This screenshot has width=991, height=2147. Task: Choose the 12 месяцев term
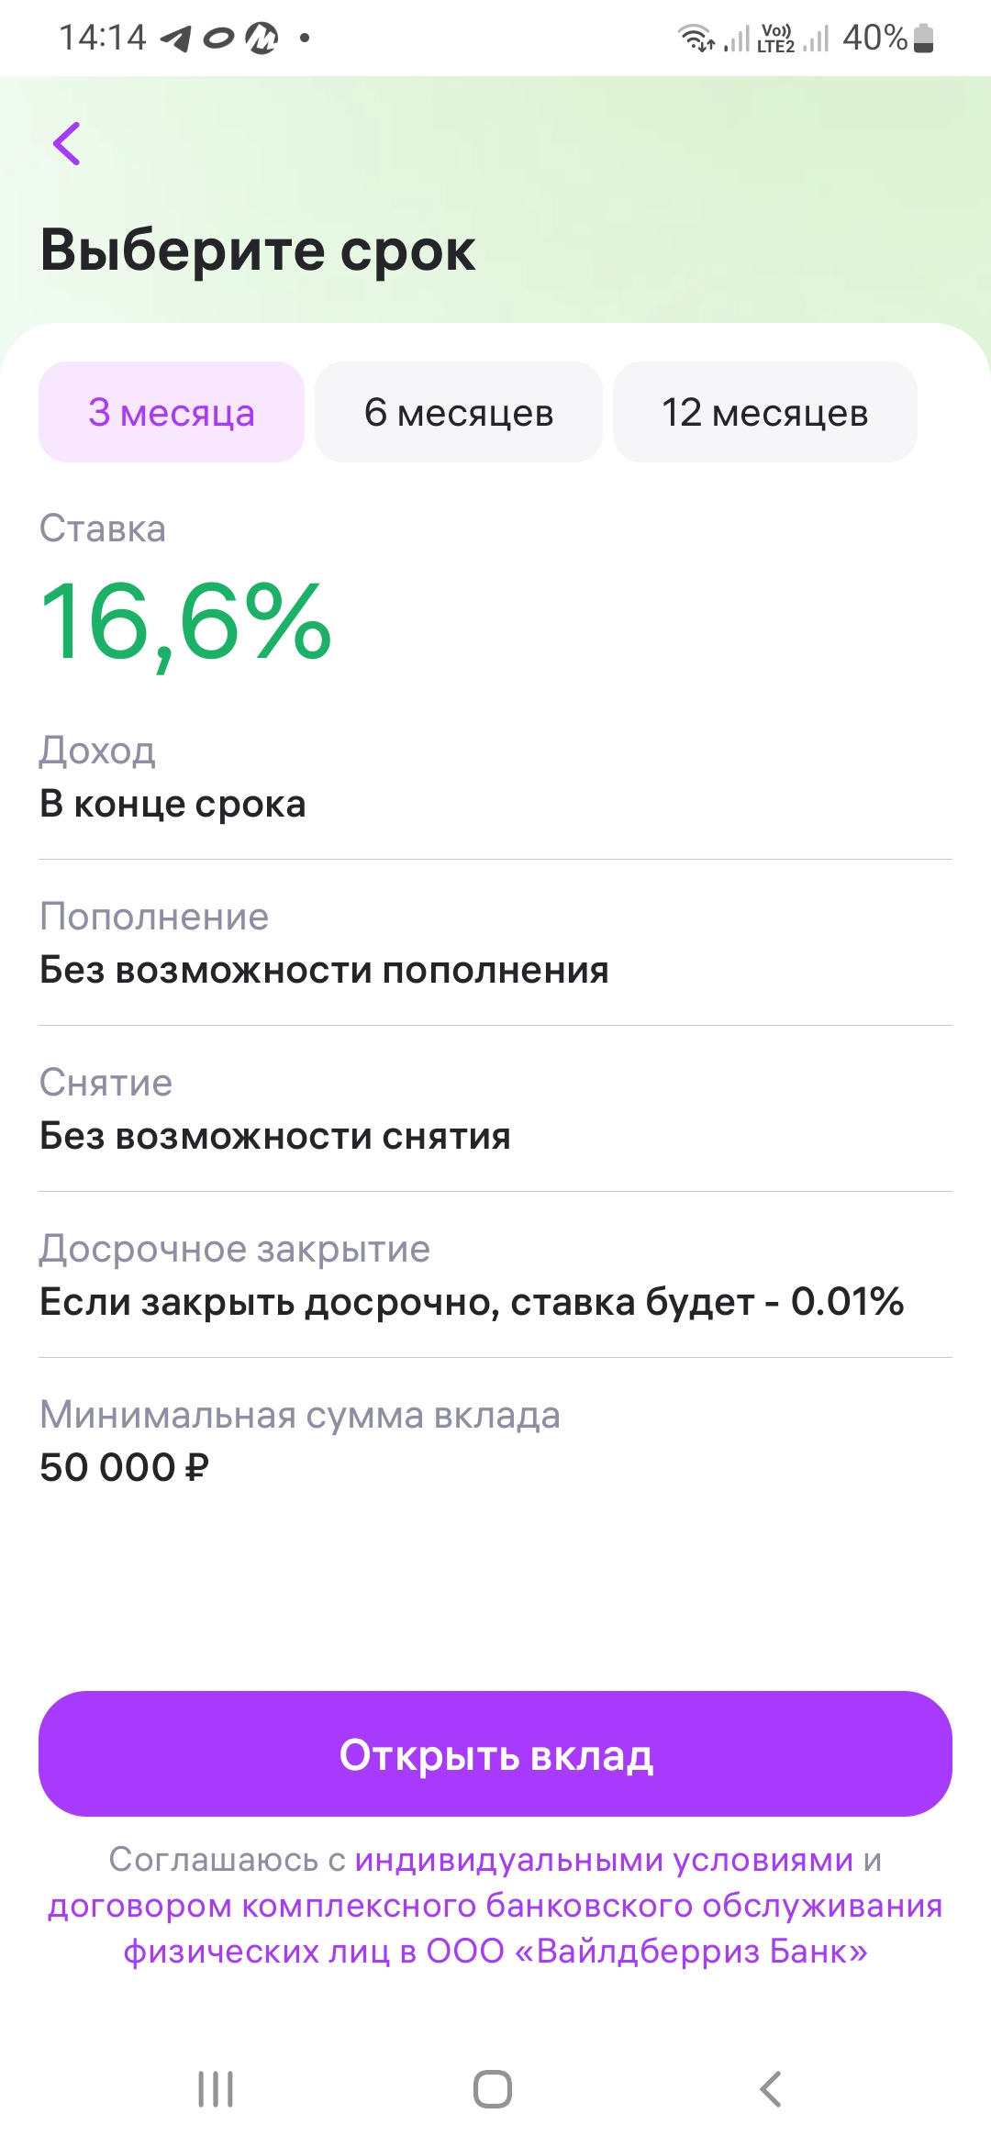pyautogui.click(x=764, y=413)
